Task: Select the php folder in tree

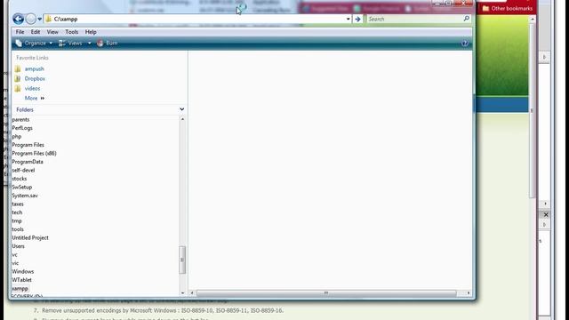Action: 17,136
